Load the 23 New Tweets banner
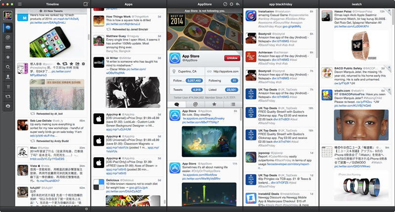This screenshot has width=395, height=212. [51, 11]
